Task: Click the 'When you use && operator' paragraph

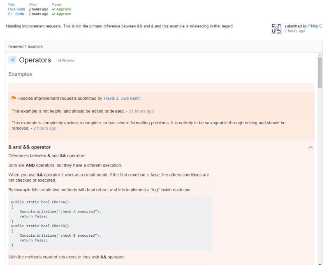Action: point(109,178)
